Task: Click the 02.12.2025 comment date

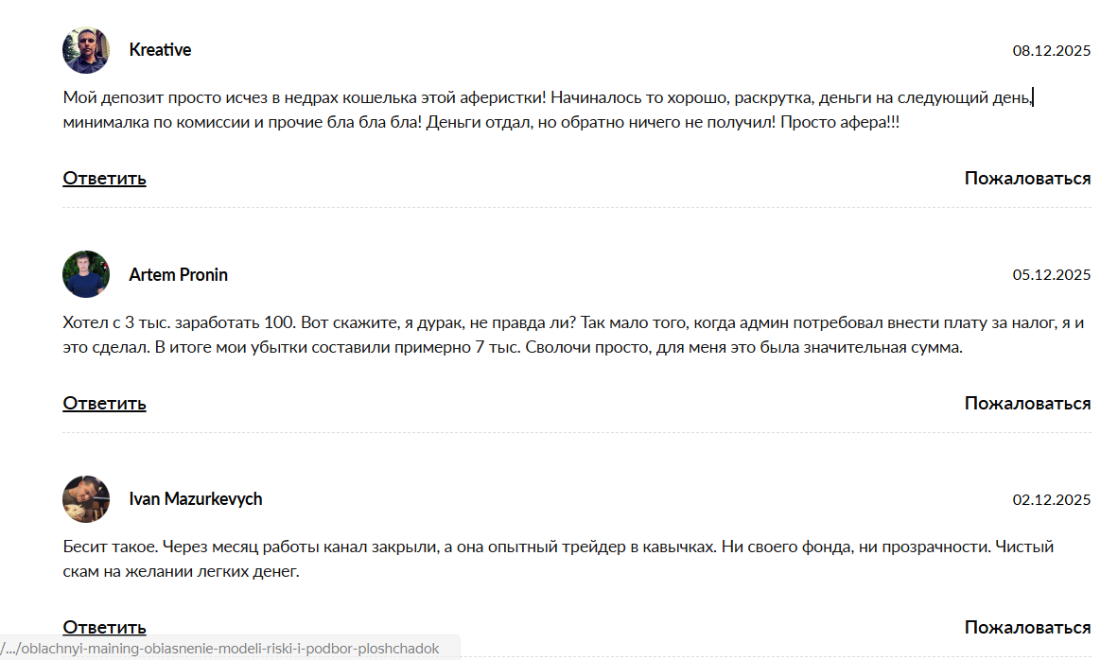Action: [x=1051, y=500]
